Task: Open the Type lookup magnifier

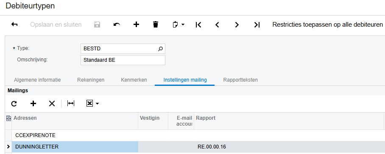Action: point(160,49)
